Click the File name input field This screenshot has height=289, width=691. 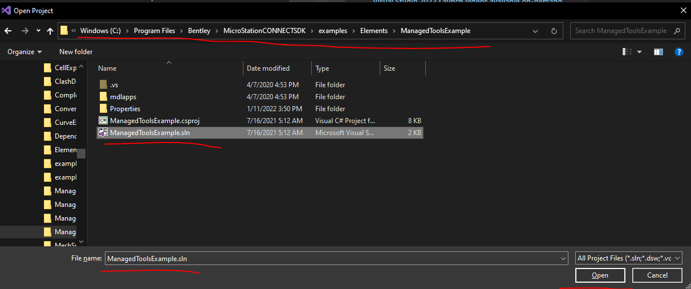pyautogui.click(x=332, y=258)
